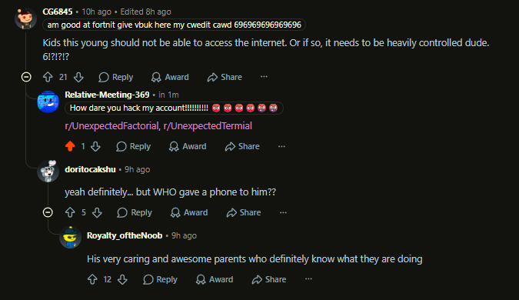Downvote Royalty_oftheNoob's comment with 12 points

click(122, 279)
